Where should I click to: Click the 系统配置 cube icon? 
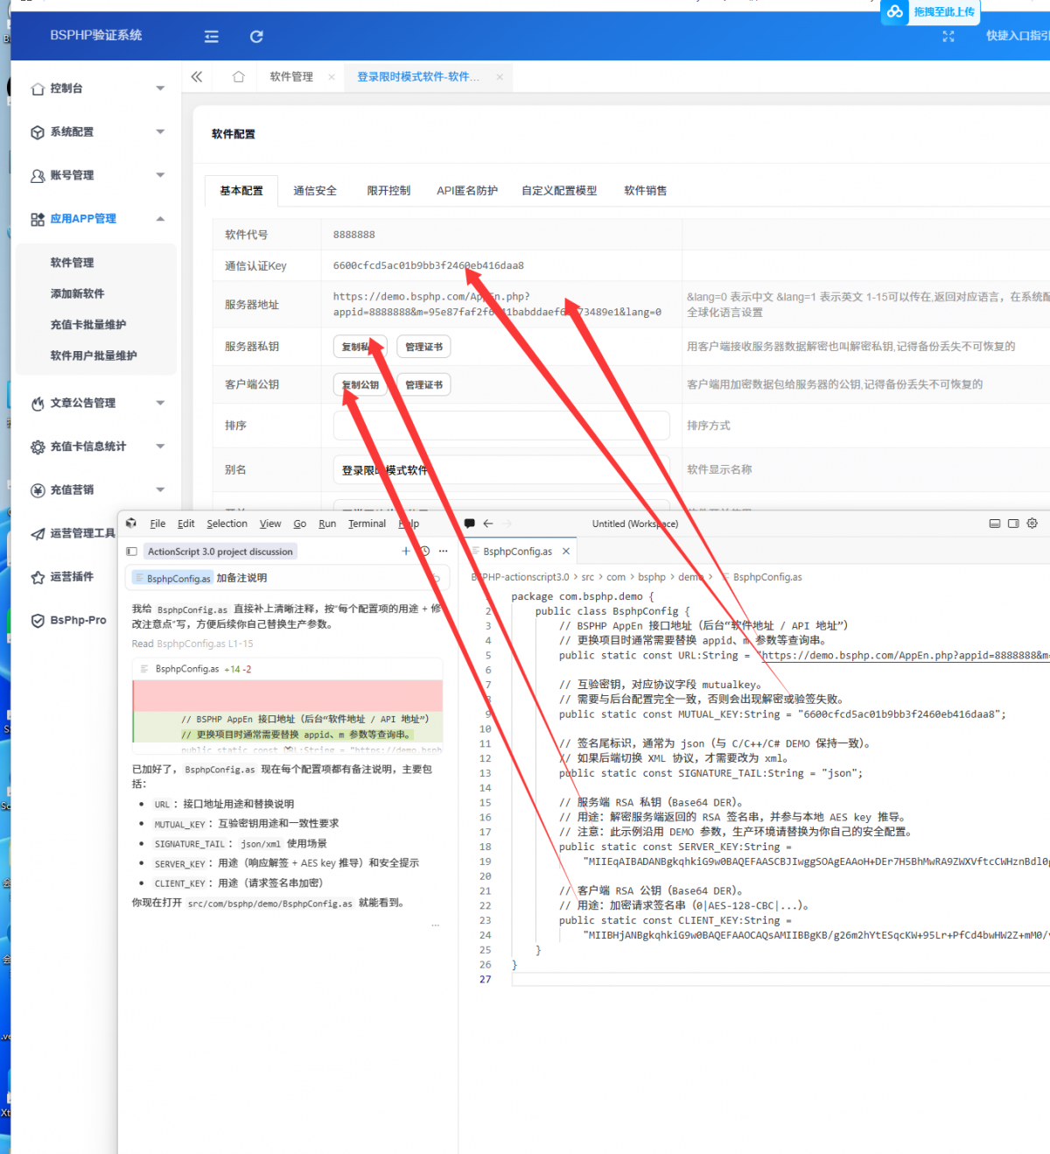(x=38, y=132)
